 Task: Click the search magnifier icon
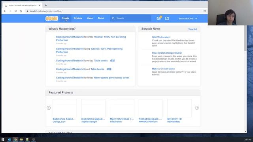(x=113, y=19)
